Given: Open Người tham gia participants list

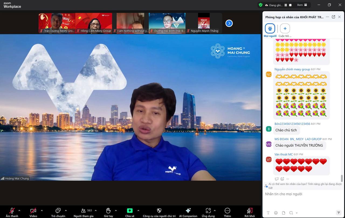Looking at the screenshot, I should coord(83,212).
